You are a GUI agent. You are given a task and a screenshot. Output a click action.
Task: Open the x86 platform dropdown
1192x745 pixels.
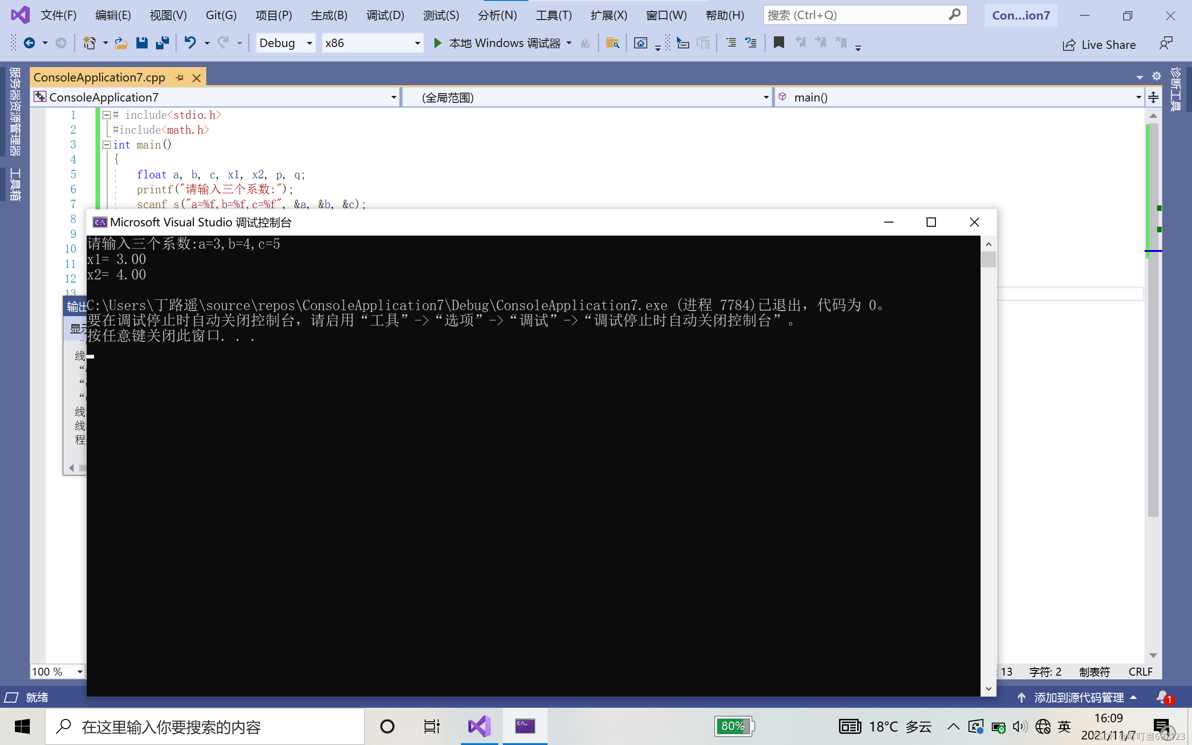pos(372,43)
